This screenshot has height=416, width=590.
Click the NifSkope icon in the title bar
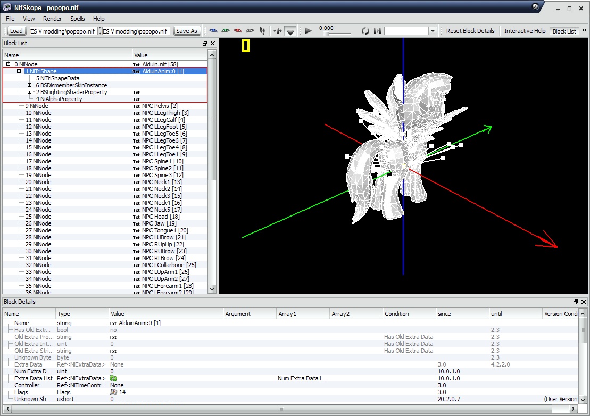pos(7,7)
